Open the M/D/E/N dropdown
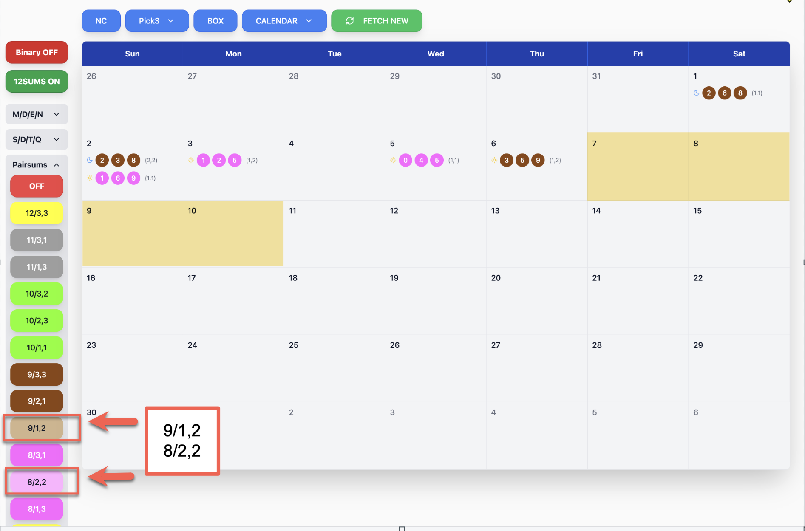Viewport: 805px width, 531px height. tap(37, 114)
